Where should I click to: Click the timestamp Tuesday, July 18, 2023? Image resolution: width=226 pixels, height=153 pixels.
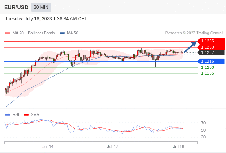28,19
